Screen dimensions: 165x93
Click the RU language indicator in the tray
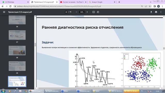pos(142,91)
